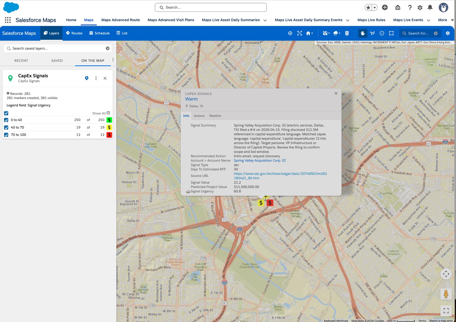Open the Schedule panel
This screenshot has height=322, width=456.
[99, 33]
